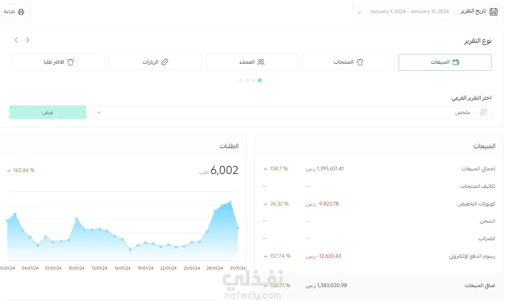Click the document icon beside ملخص
This screenshot has width=505, height=301.
483,112
